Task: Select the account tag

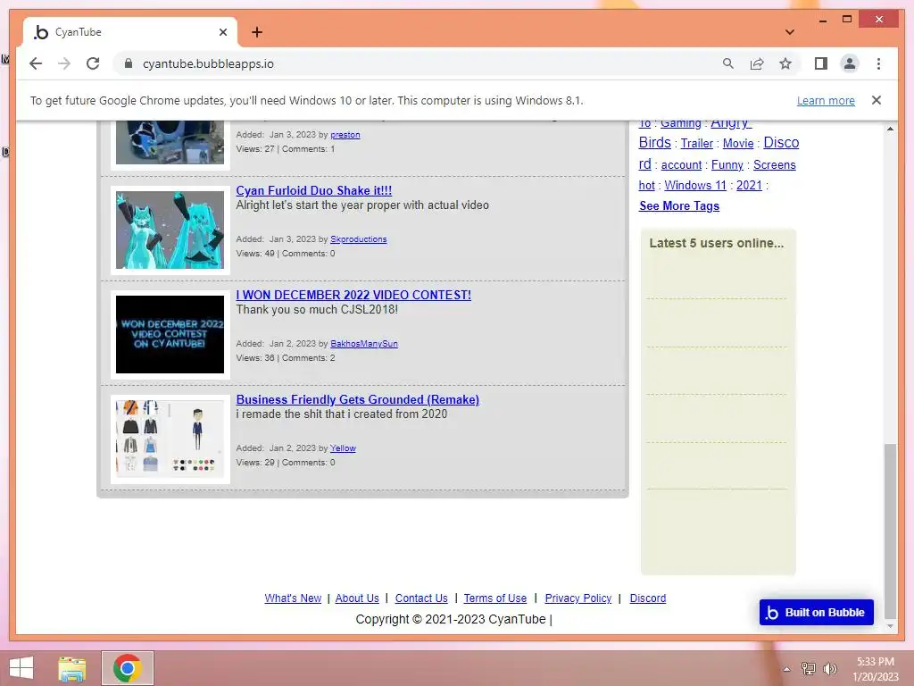Action: [681, 165]
